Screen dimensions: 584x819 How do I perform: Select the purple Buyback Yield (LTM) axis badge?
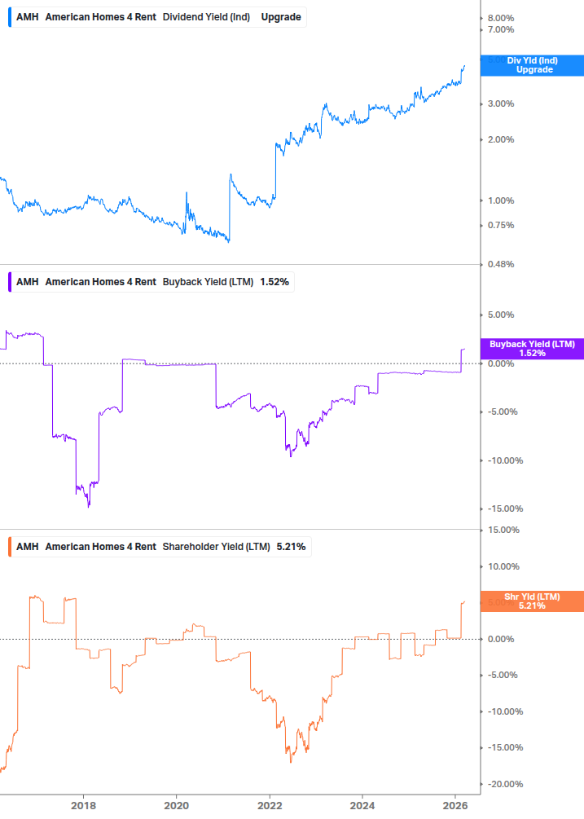coord(531,346)
